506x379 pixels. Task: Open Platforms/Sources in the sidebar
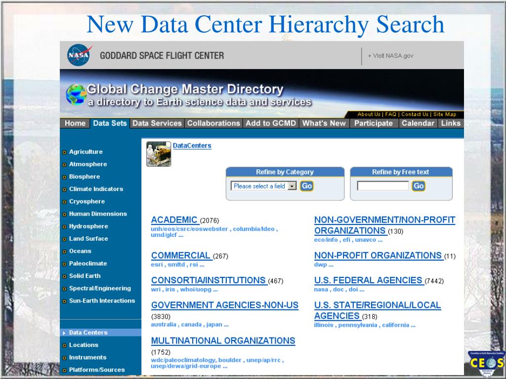(97, 370)
